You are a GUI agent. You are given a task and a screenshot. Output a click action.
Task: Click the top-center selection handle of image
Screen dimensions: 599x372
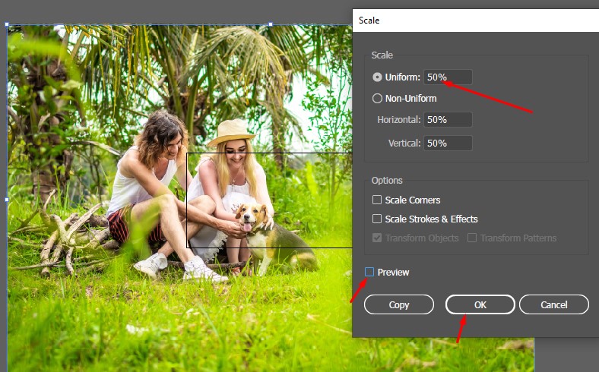click(271, 24)
